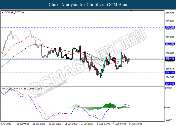Click the 107.835 price axis value

pyautogui.click(x=170, y=37)
